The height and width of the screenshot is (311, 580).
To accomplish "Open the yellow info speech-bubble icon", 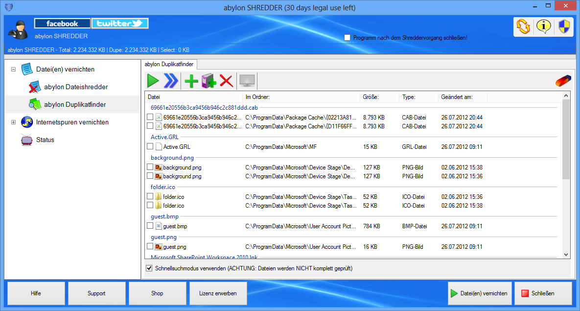I will tap(543, 26).
